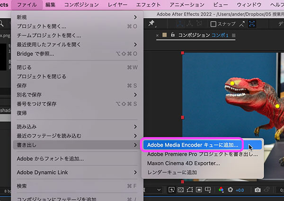Click the local axis mode icon
Viewport: 284px width, 201px height.
coord(180,24)
